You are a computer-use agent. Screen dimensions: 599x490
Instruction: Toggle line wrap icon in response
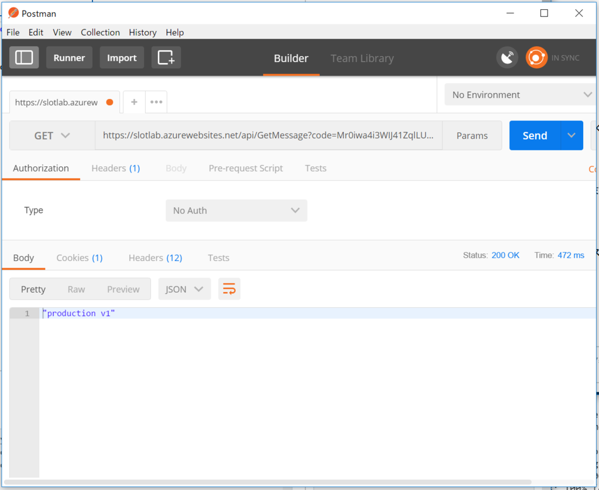pyautogui.click(x=229, y=289)
